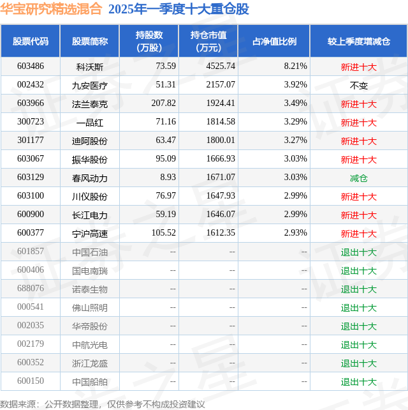Screen dimensions: 408x410
Task: Select stock name 迪阿股份
Action: 90,142
